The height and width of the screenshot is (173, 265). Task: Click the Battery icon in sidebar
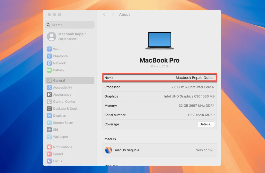tap(49, 70)
